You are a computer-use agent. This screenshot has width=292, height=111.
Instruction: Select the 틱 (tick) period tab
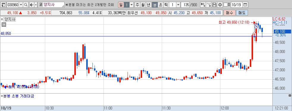[166, 5]
